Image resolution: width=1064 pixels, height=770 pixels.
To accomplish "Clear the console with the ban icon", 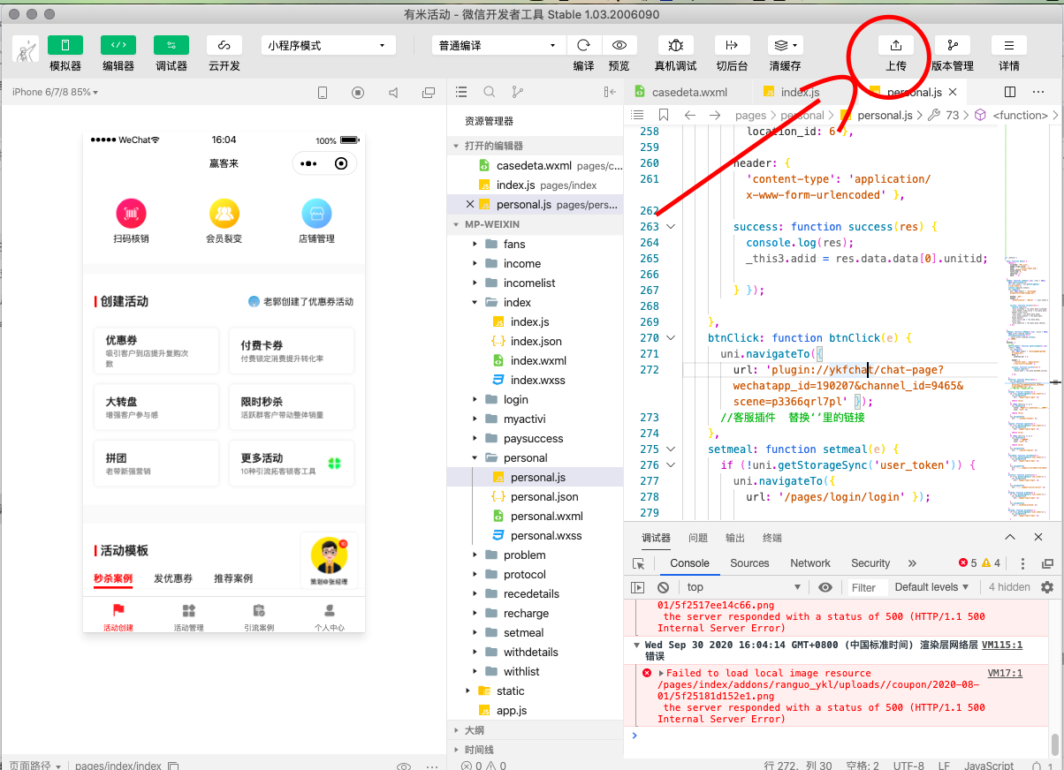I will tap(663, 587).
